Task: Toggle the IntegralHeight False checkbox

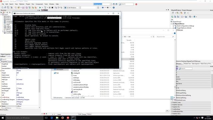Action: point(17,88)
